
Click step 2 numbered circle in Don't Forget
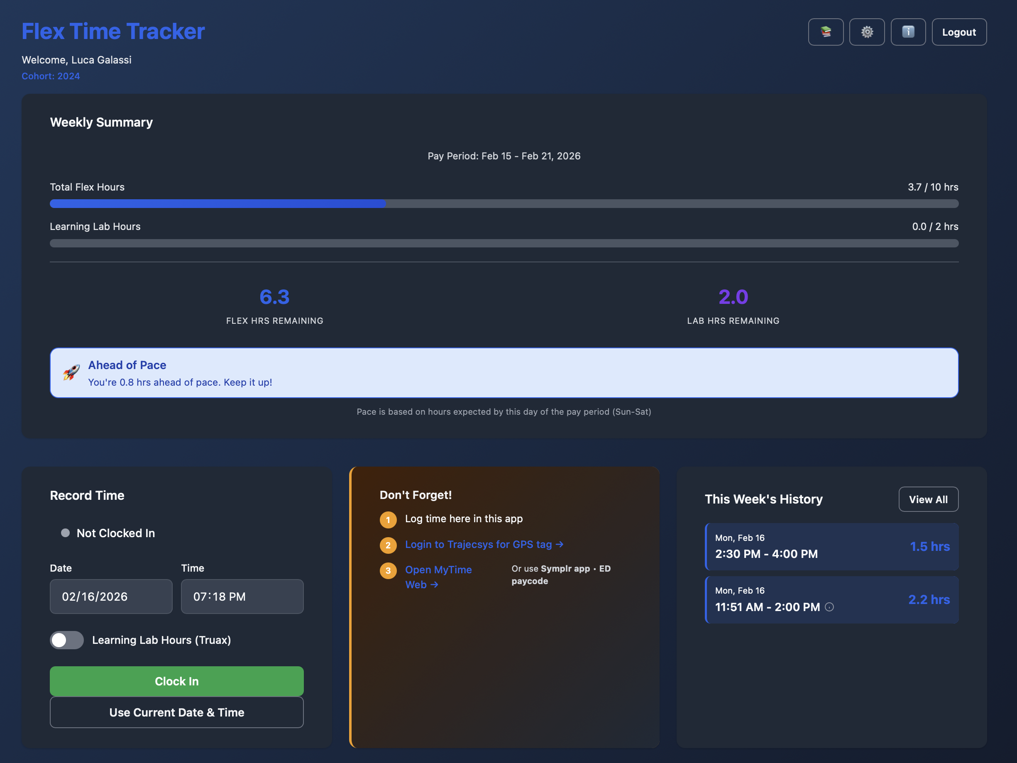point(389,545)
